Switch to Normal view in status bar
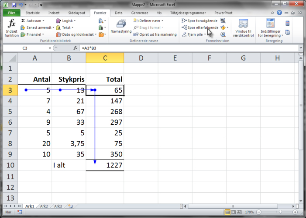The width and height of the screenshot is (306, 218). [227, 212]
